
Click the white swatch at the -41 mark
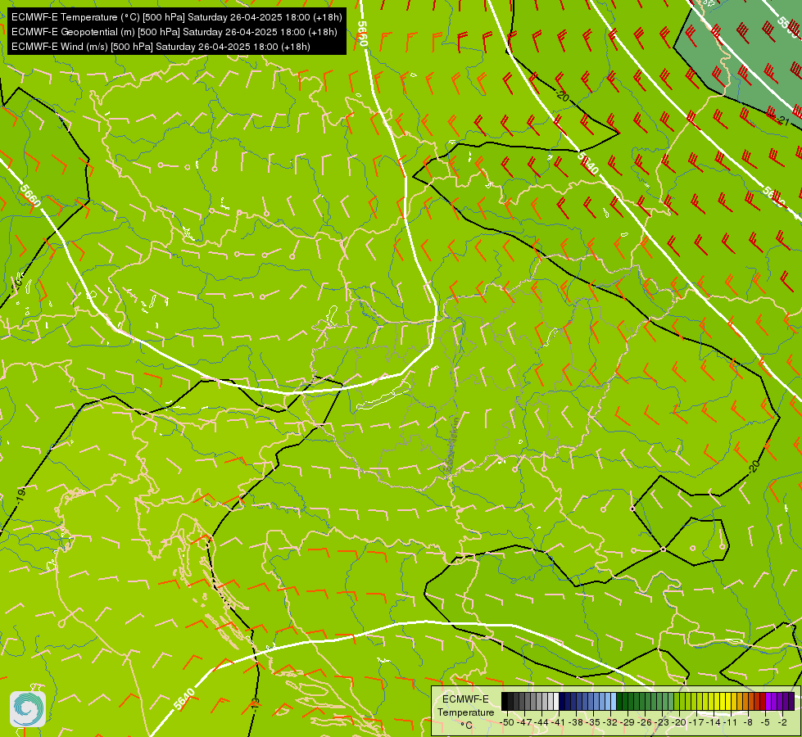(556, 701)
